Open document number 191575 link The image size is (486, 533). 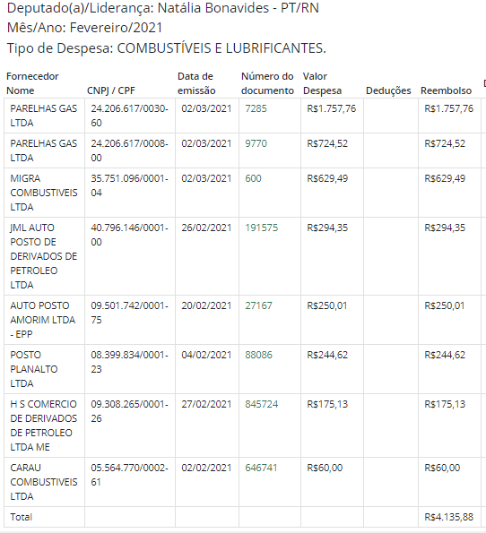point(261,228)
